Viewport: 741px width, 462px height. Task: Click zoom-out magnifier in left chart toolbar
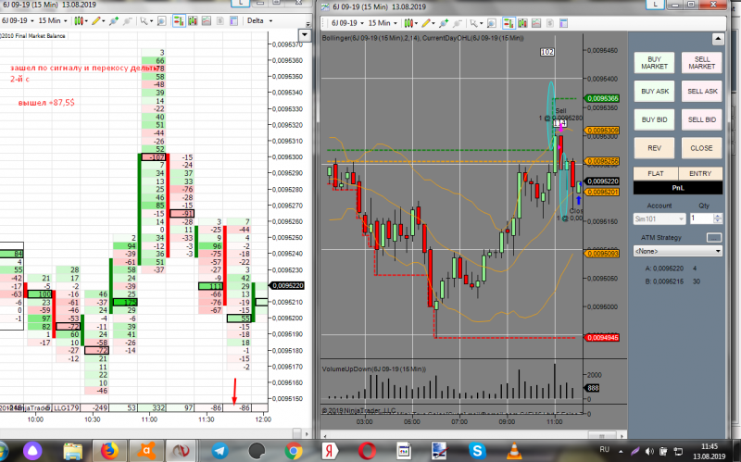127,20
